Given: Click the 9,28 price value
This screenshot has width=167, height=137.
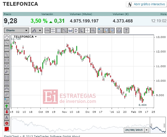Looking at the screenshot, I should [x=10, y=21].
